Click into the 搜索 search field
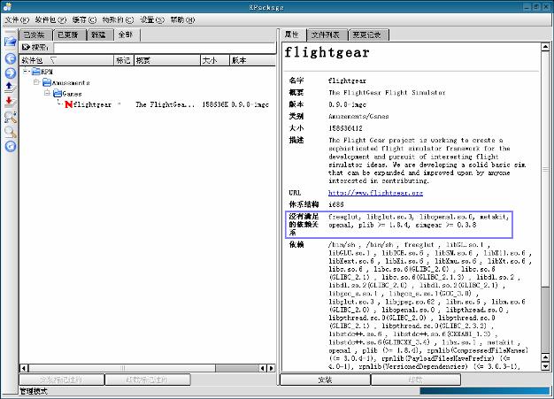This screenshot has height=399, width=554. point(164,47)
